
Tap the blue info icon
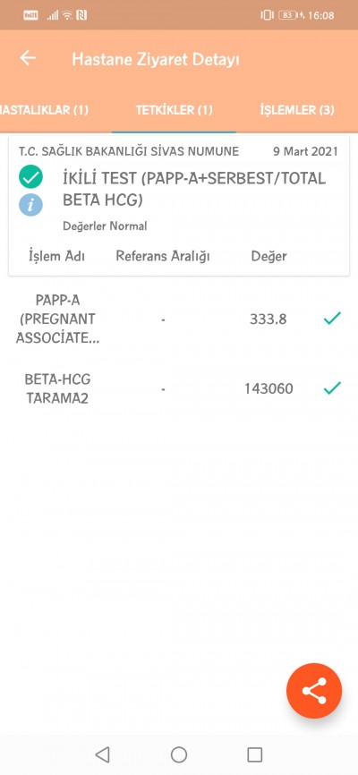(30, 205)
